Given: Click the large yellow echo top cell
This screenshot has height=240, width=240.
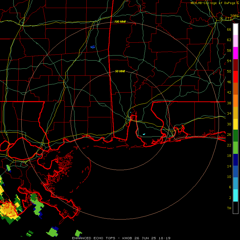Looking at the screenshot, I should pos(9,210).
